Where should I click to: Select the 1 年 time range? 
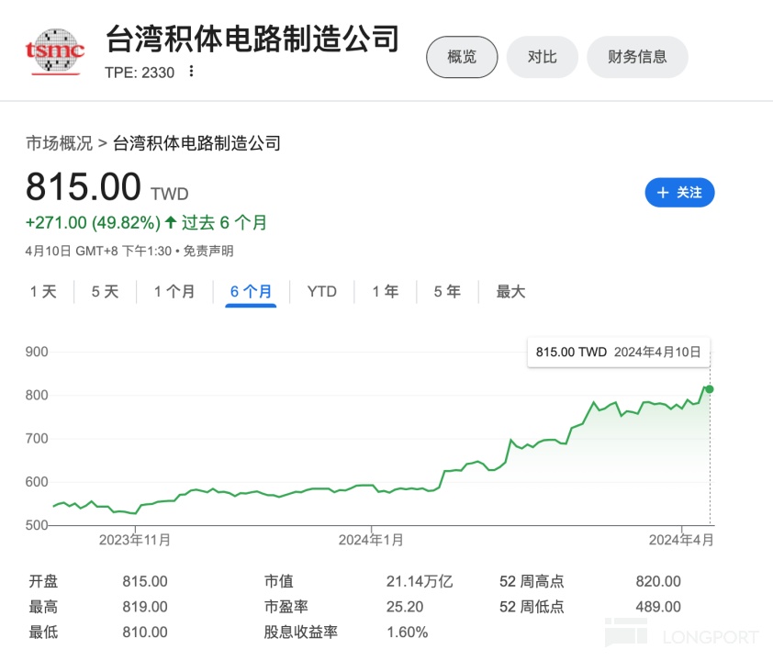[x=386, y=292]
